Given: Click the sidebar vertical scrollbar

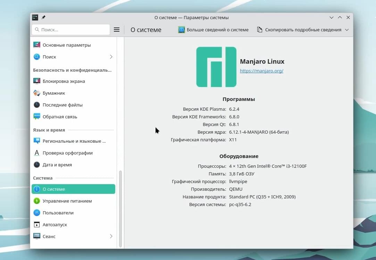Looking at the screenshot, I should coord(120,209).
